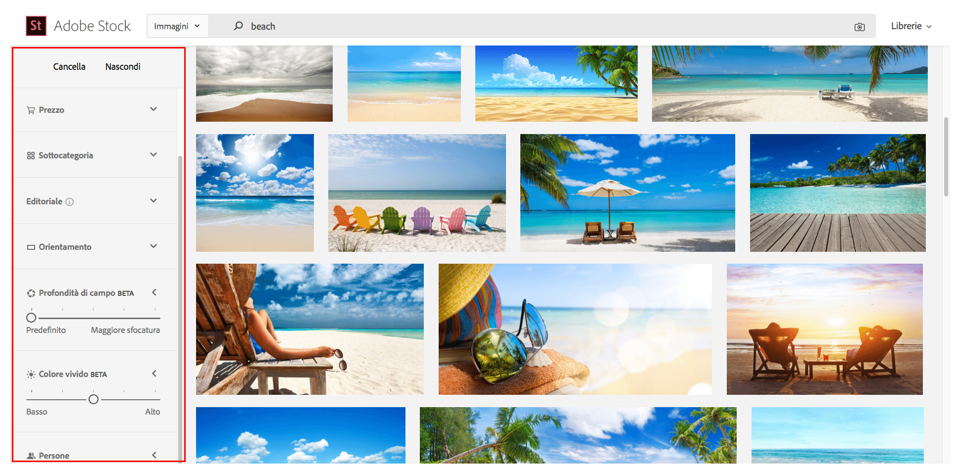
Task: Click the Adobe Stock title link
Action: [92, 26]
